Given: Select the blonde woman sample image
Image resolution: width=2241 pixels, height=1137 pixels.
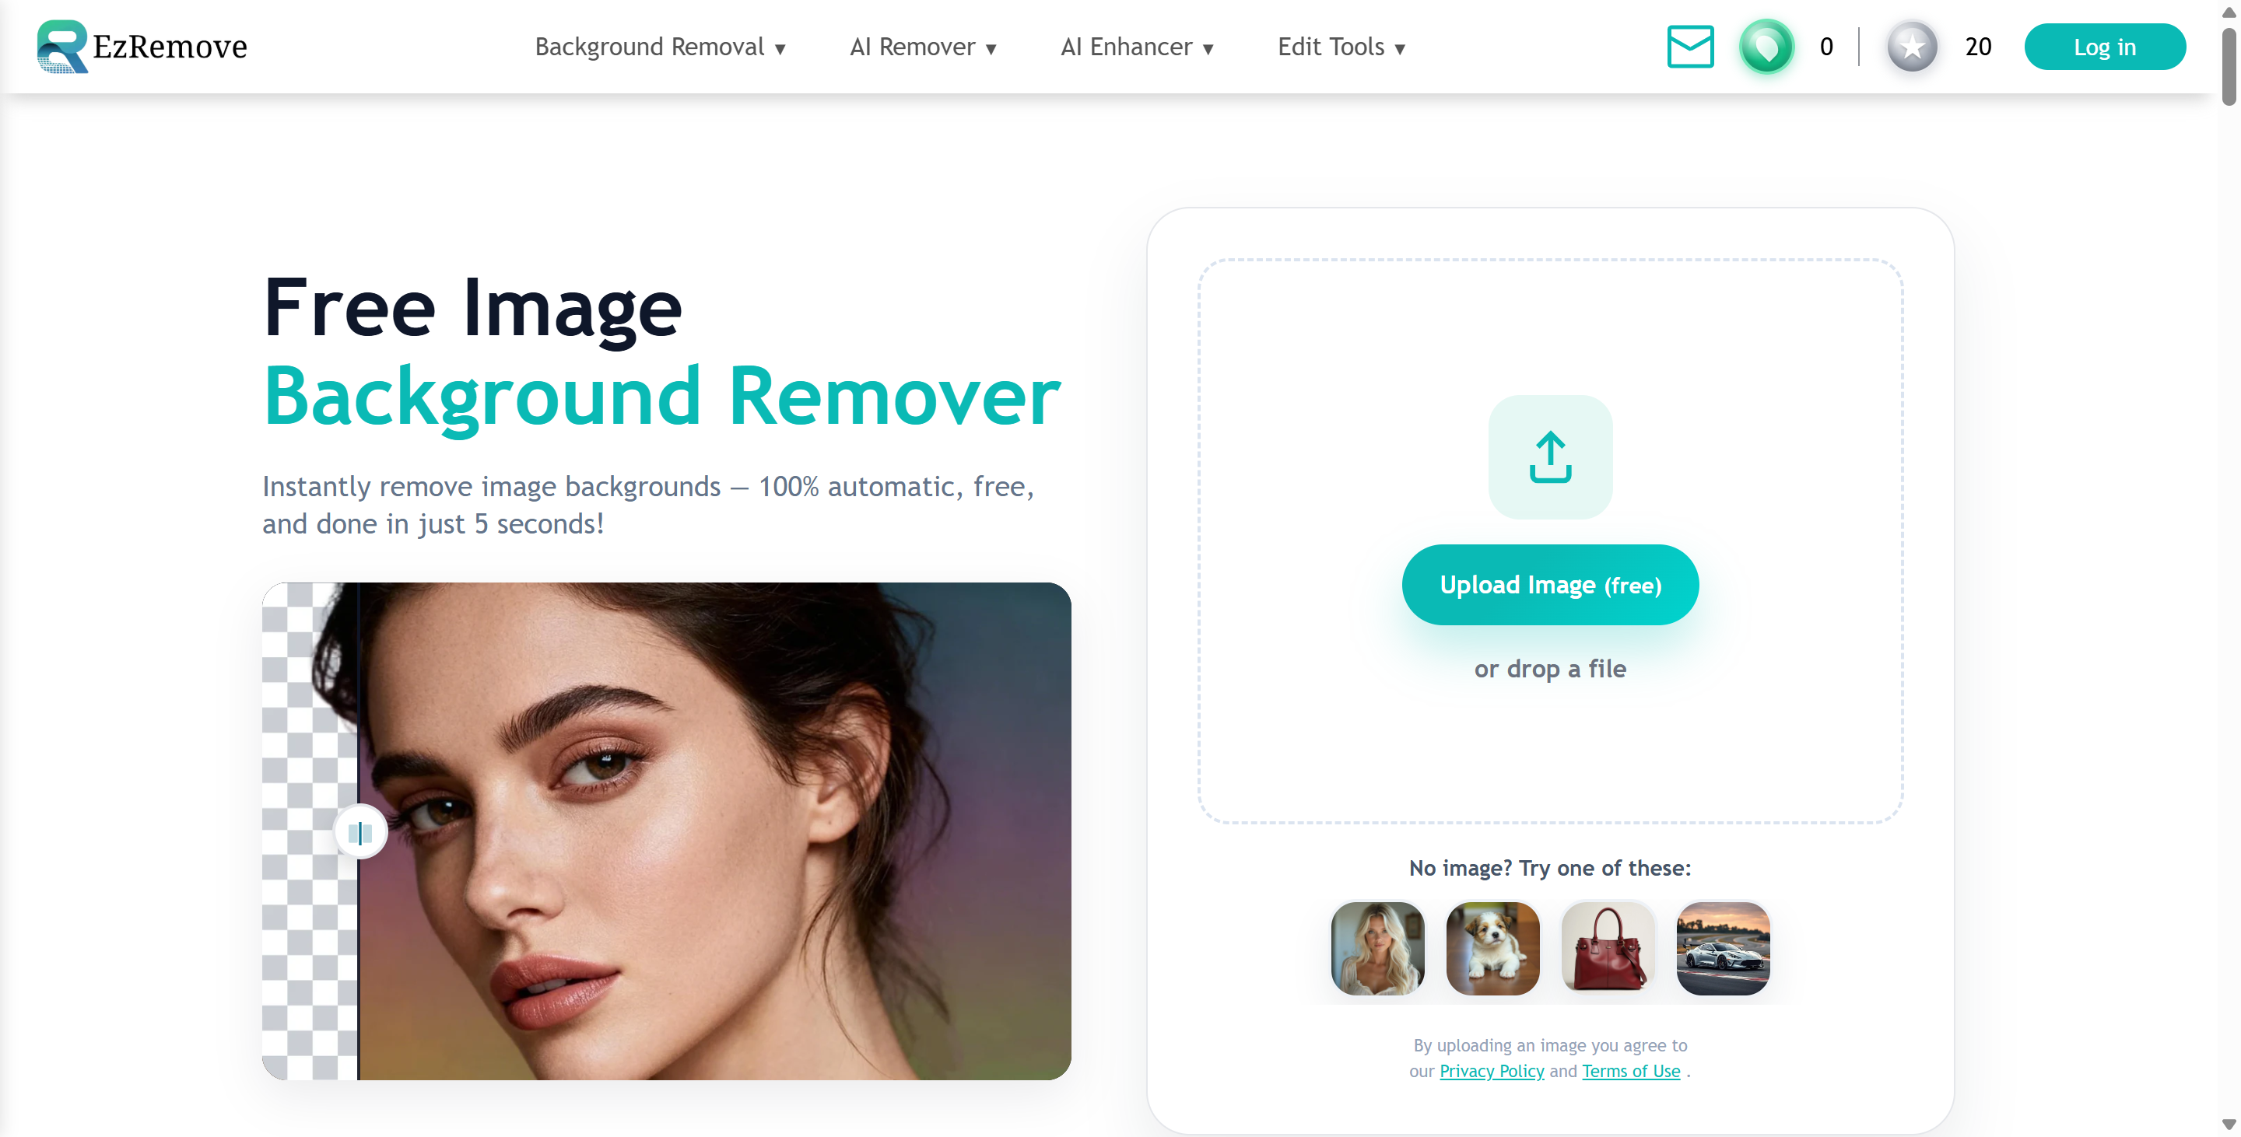Looking at the screenshot, I should [1377, 948].
